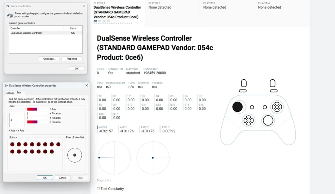Click the Controller column header
Screen dimensions: 335x194
(x=36, y=28)
